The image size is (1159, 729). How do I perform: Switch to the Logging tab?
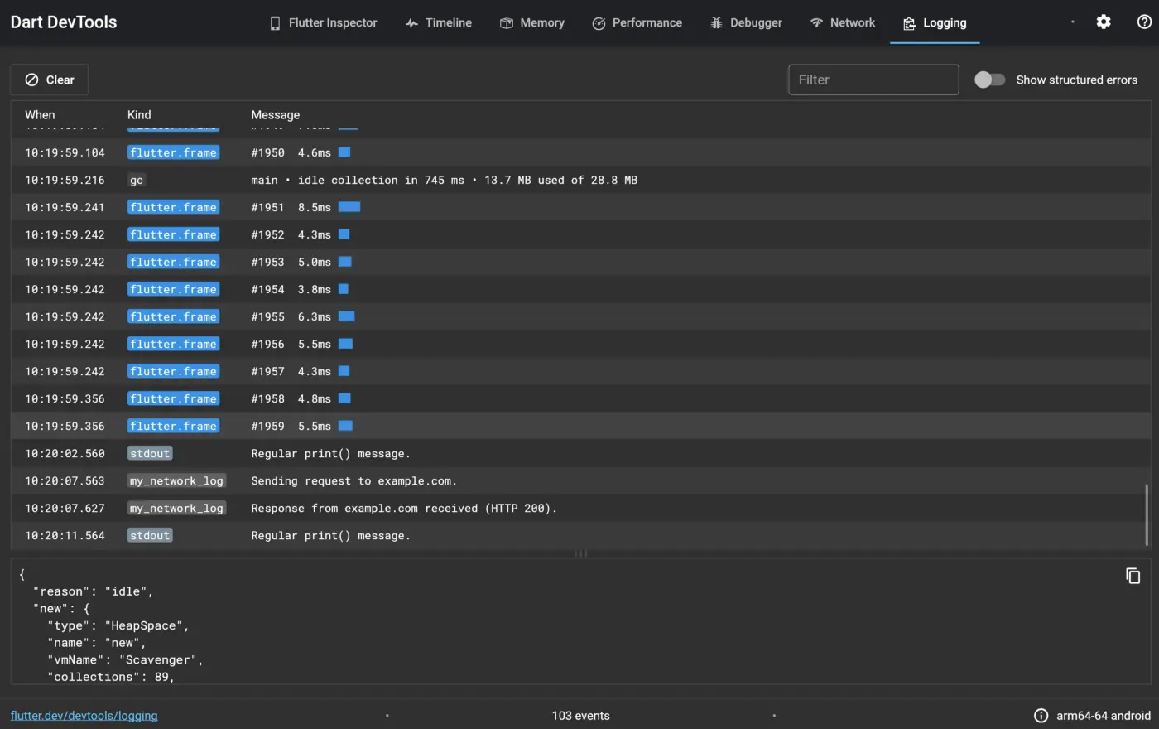coord(935,23)
